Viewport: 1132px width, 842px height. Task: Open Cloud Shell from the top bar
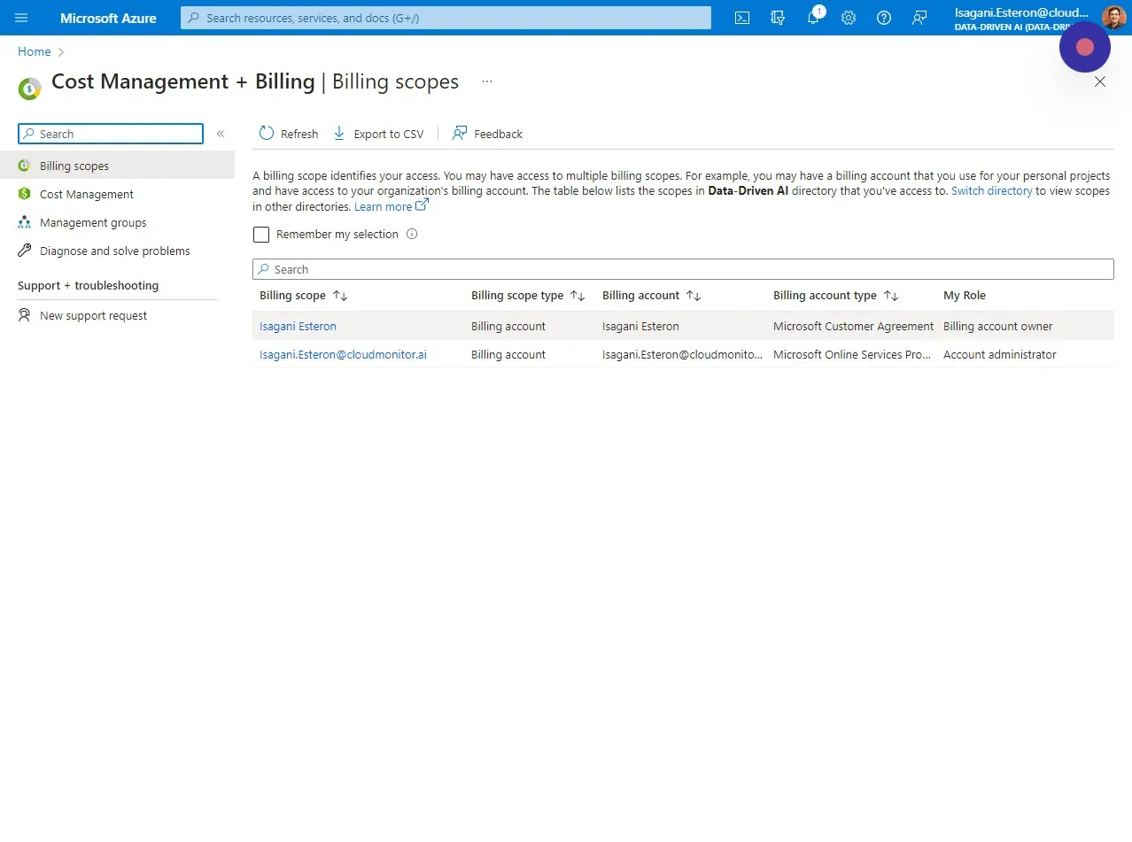point(742,18)
